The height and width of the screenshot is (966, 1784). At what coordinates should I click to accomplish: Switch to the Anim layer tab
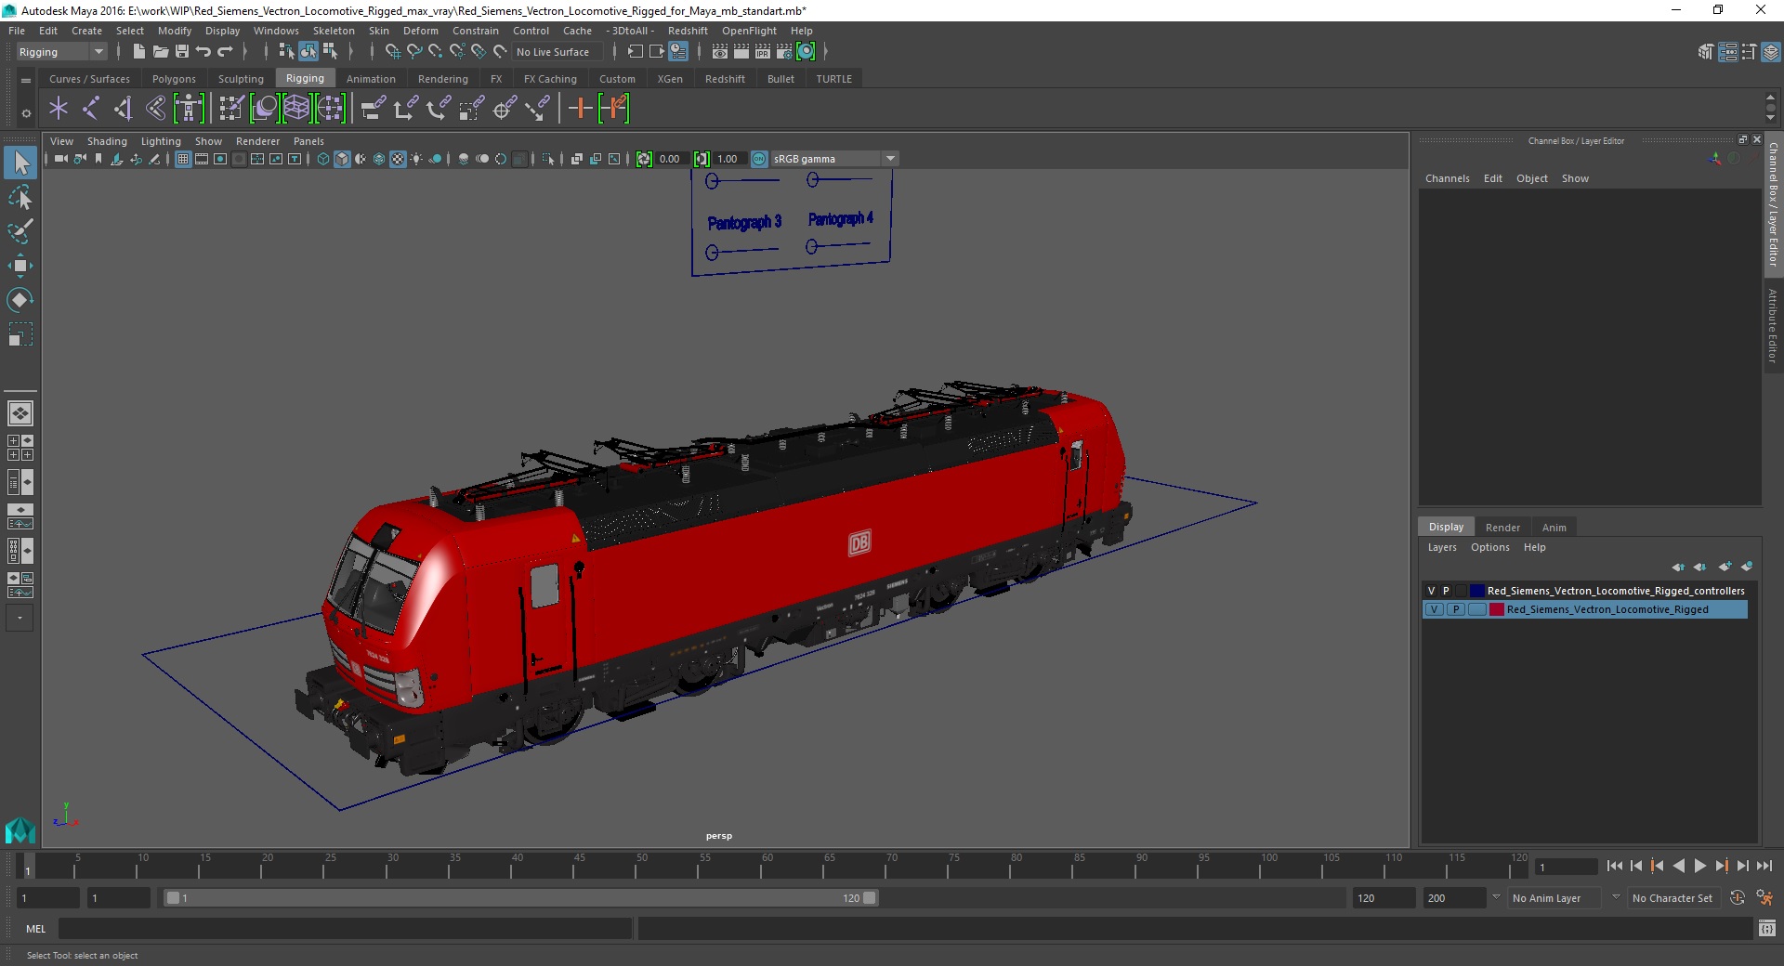(1554, 527)
